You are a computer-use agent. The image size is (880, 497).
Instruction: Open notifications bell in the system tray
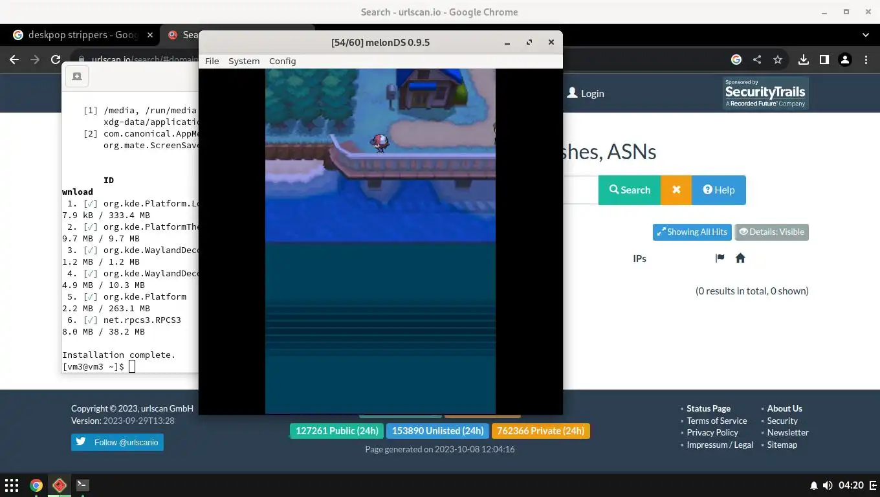(813, 485)
